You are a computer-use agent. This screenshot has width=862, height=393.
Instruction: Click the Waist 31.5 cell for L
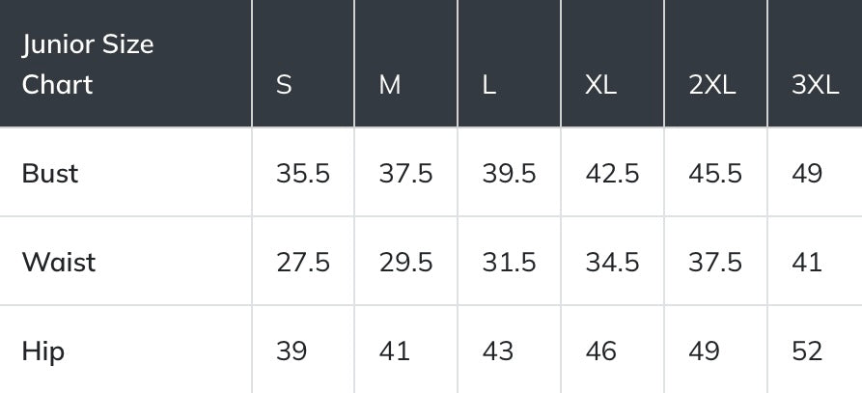click(510, 262)
